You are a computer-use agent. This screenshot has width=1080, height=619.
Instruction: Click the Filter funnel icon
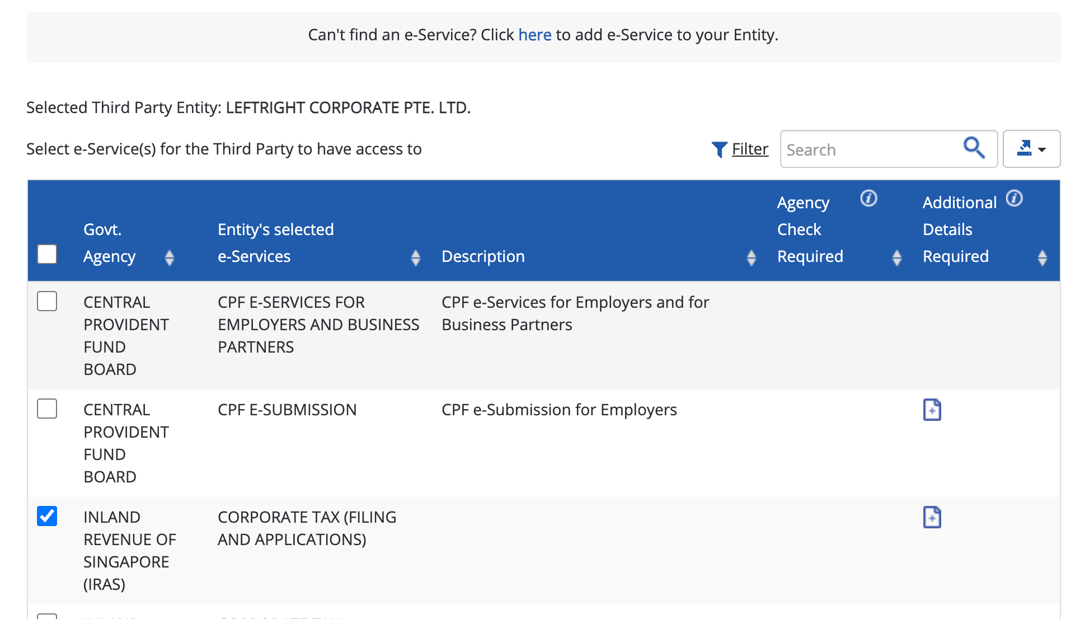[719, 149]
